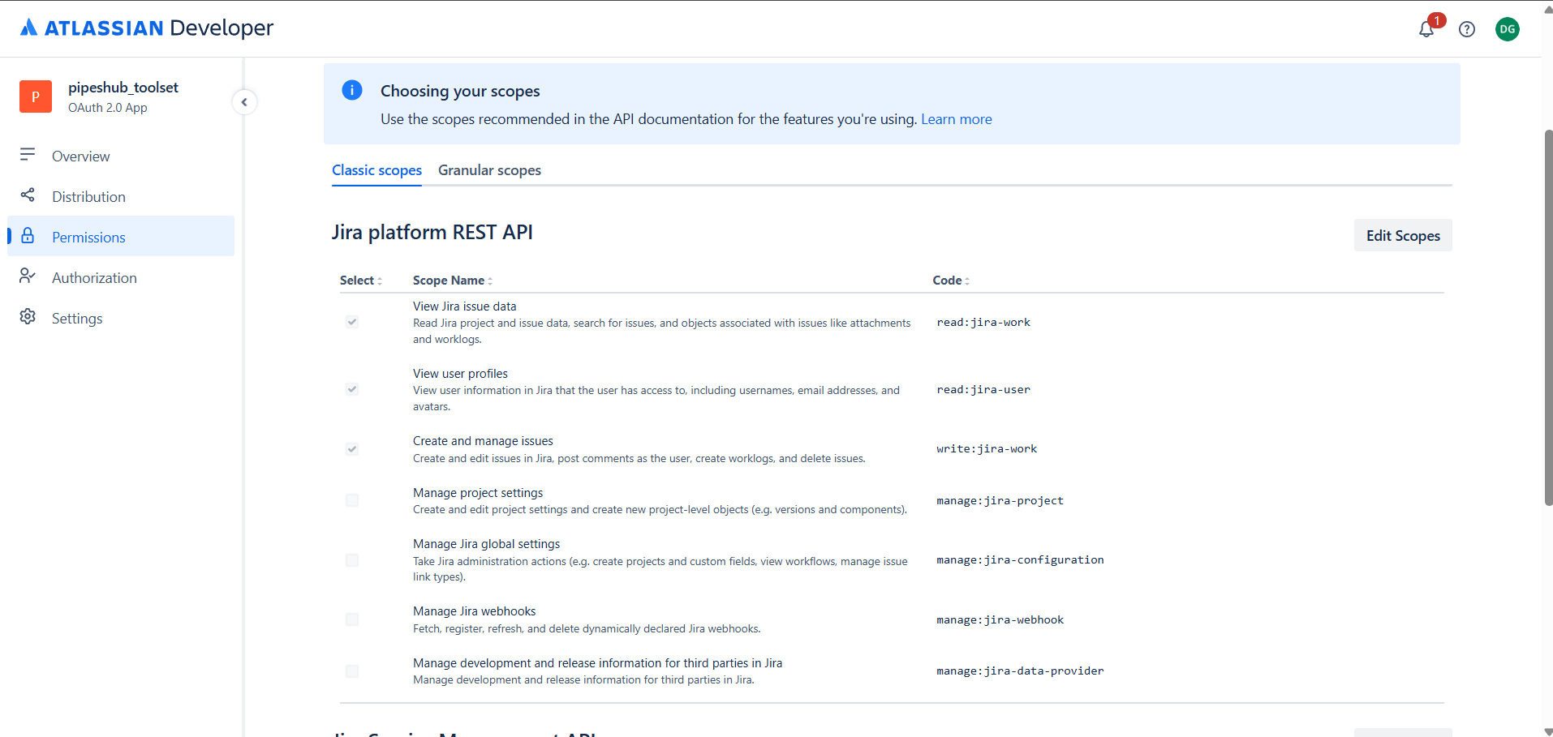This screenshot has height=737, width=1553.
Task: Open the DG profile avatar menu
Action: tap(1508, 29)
